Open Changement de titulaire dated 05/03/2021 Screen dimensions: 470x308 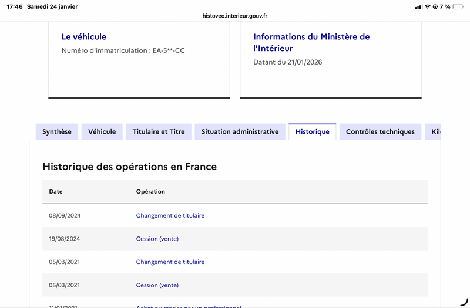170,262
